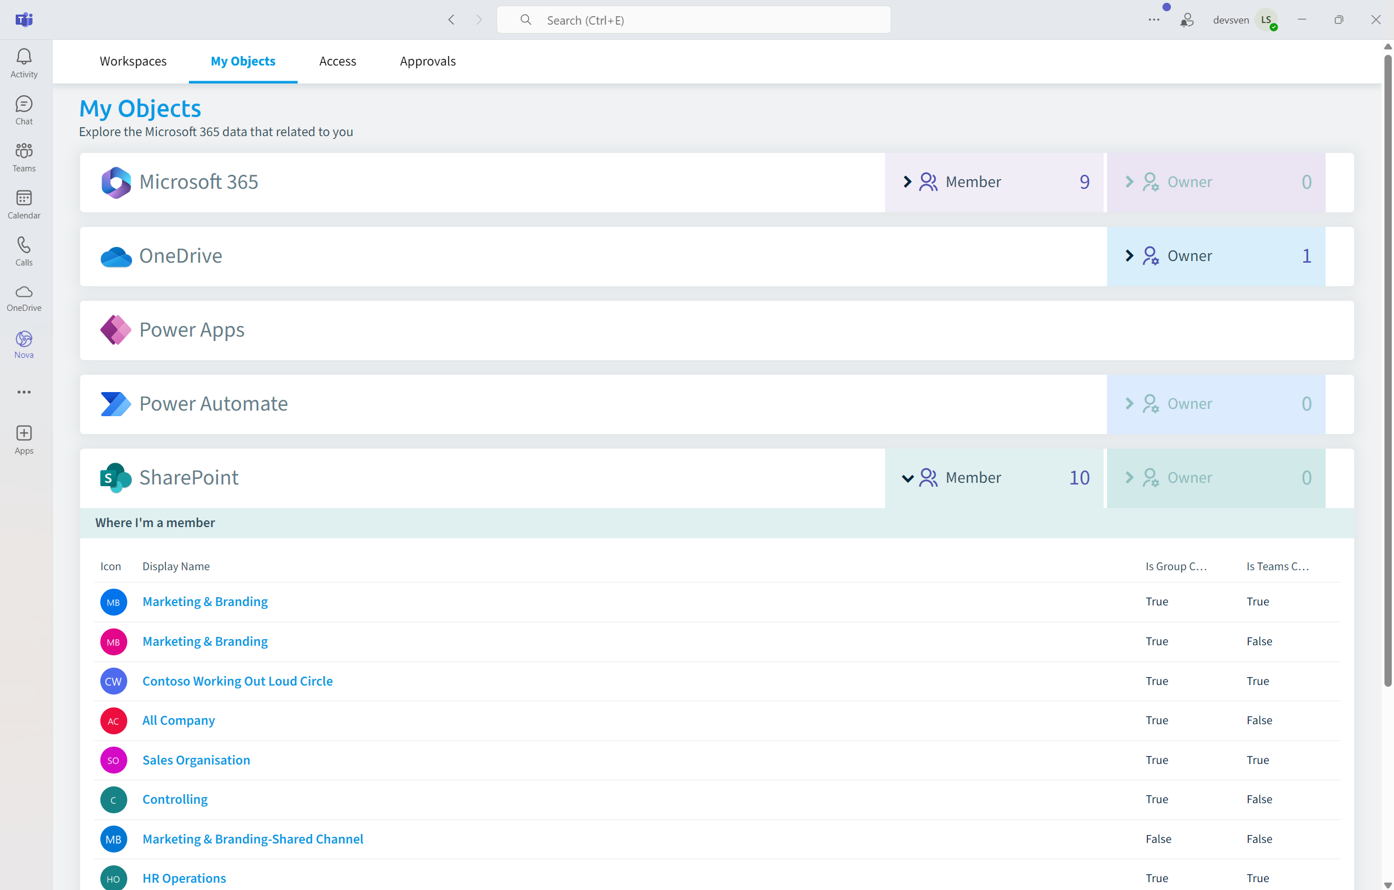Click the OneDrive cloud logo in card
The image size is (1394, 890).
(116, 256)
